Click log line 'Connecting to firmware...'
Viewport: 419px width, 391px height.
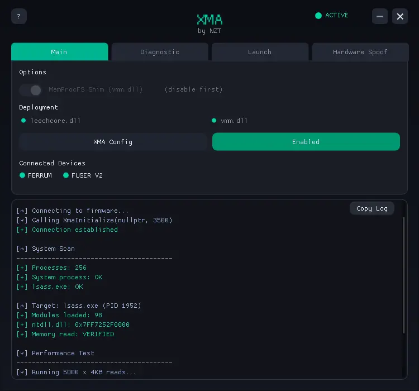pos(73,211)
